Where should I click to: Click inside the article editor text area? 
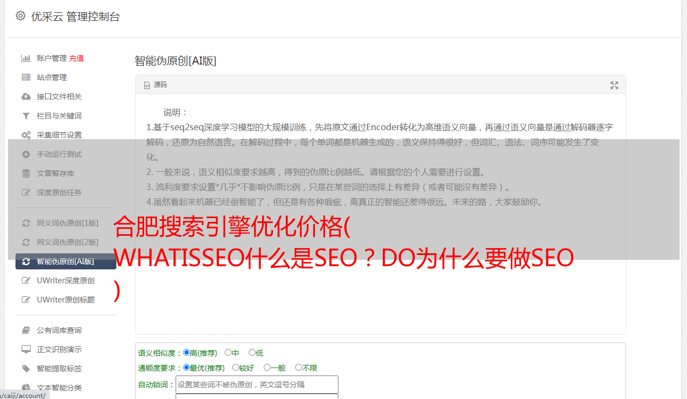(x=380, y=214)
